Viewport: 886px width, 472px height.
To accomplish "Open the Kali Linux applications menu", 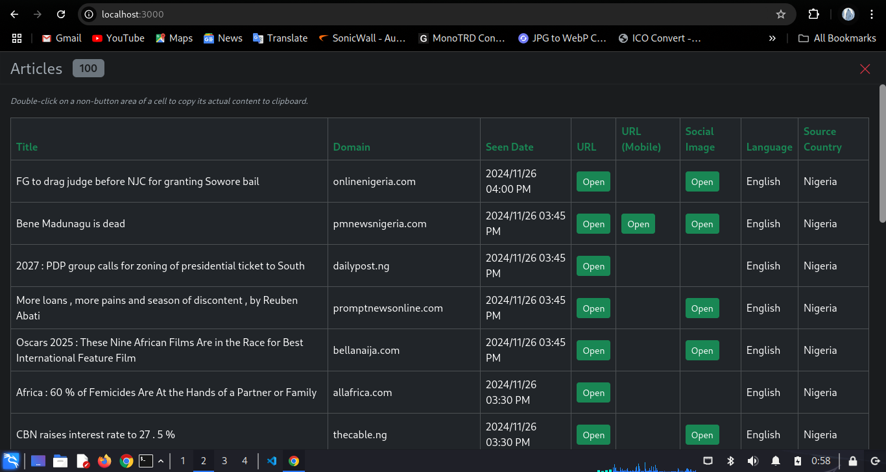I will (x=11, y=461).
